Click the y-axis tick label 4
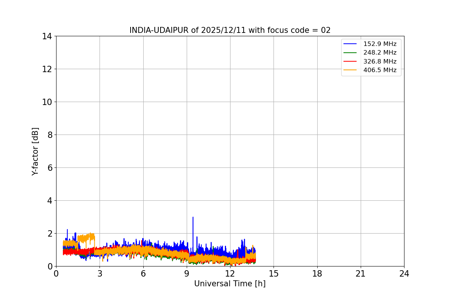The height and width of the screenshot is (299, 449). click(x=50, y=201)
